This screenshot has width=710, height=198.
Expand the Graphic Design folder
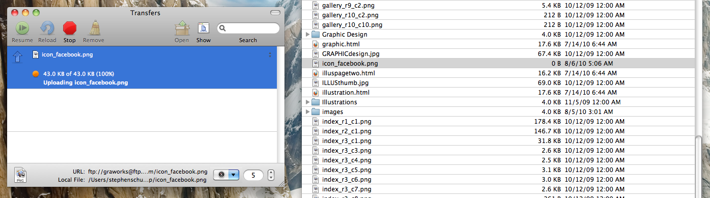(x=307, y=35)
